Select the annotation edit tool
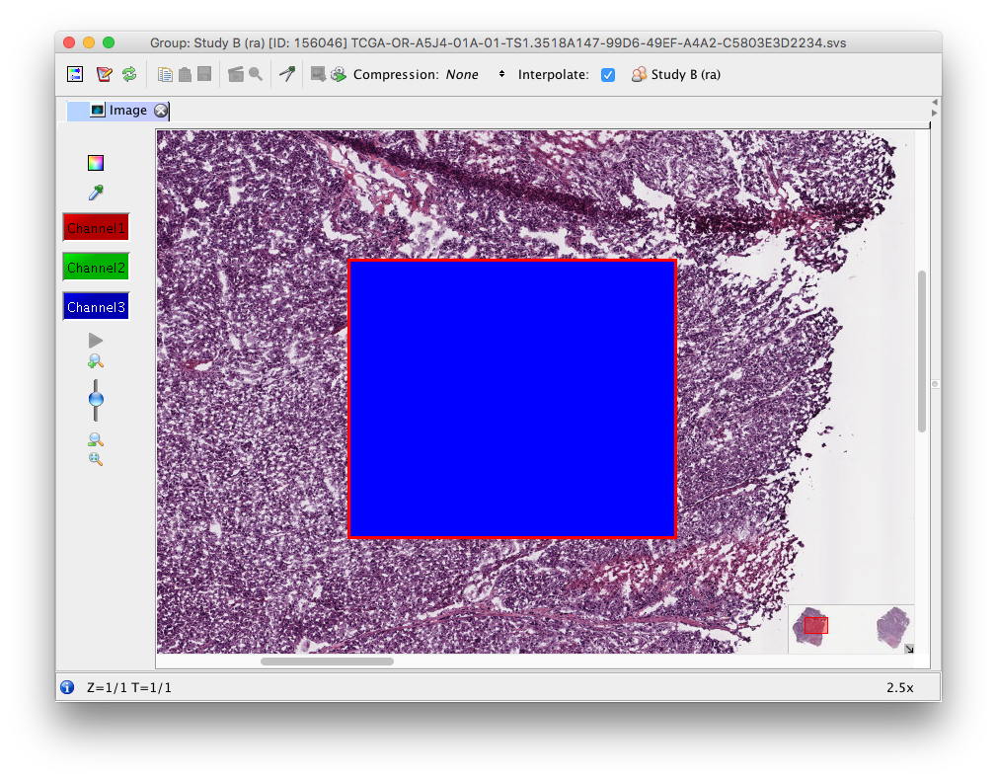This screenshot has width=997, height=781. click(x=104, y=73)
